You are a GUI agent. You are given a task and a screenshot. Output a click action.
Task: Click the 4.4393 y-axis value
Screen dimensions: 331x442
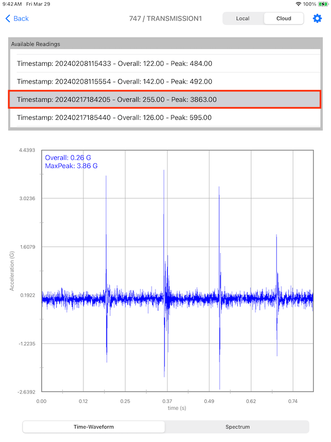[x=27, y=150]
